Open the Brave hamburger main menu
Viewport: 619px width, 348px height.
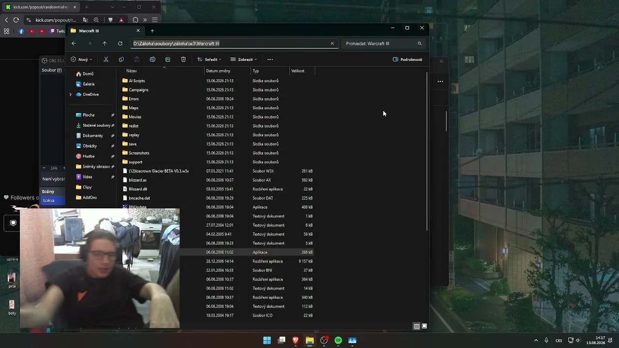[155, 20]
